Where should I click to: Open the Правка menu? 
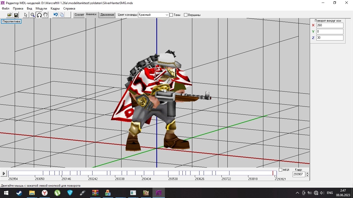pos(18,9)
